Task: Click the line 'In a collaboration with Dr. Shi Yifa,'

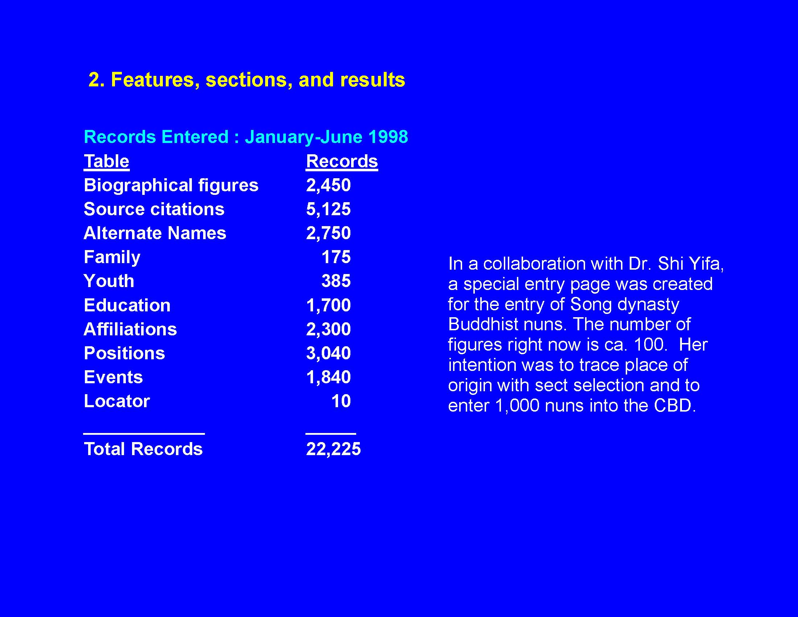Action: (x=586, y=264)
